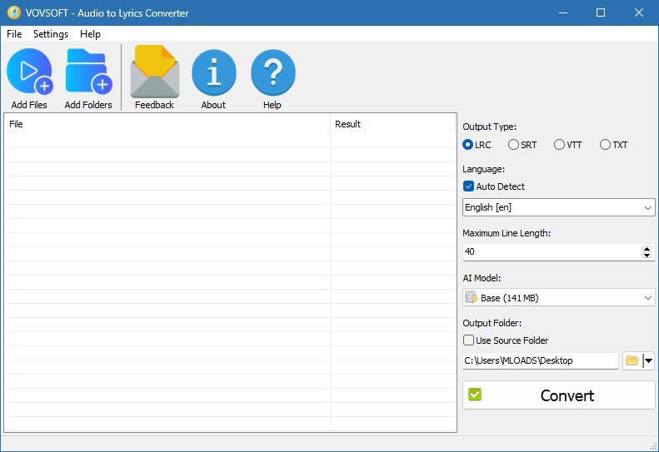Minimize the Audio to Lyrics Converter window
This screenshot has height=452, width=659.
[562, 12]
